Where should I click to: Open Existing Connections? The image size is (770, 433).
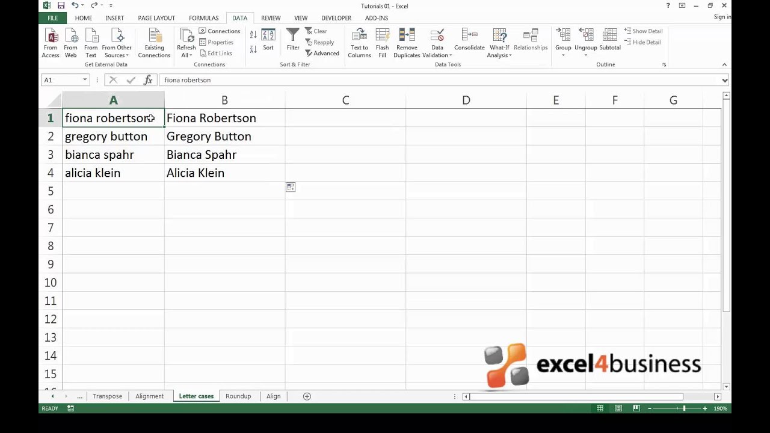[154, 43]
